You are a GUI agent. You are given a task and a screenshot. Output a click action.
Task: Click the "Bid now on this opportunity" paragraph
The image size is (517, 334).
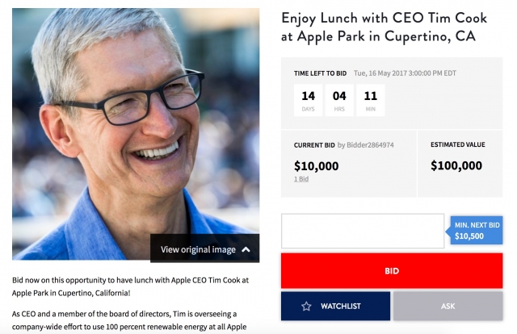point(131,286)
